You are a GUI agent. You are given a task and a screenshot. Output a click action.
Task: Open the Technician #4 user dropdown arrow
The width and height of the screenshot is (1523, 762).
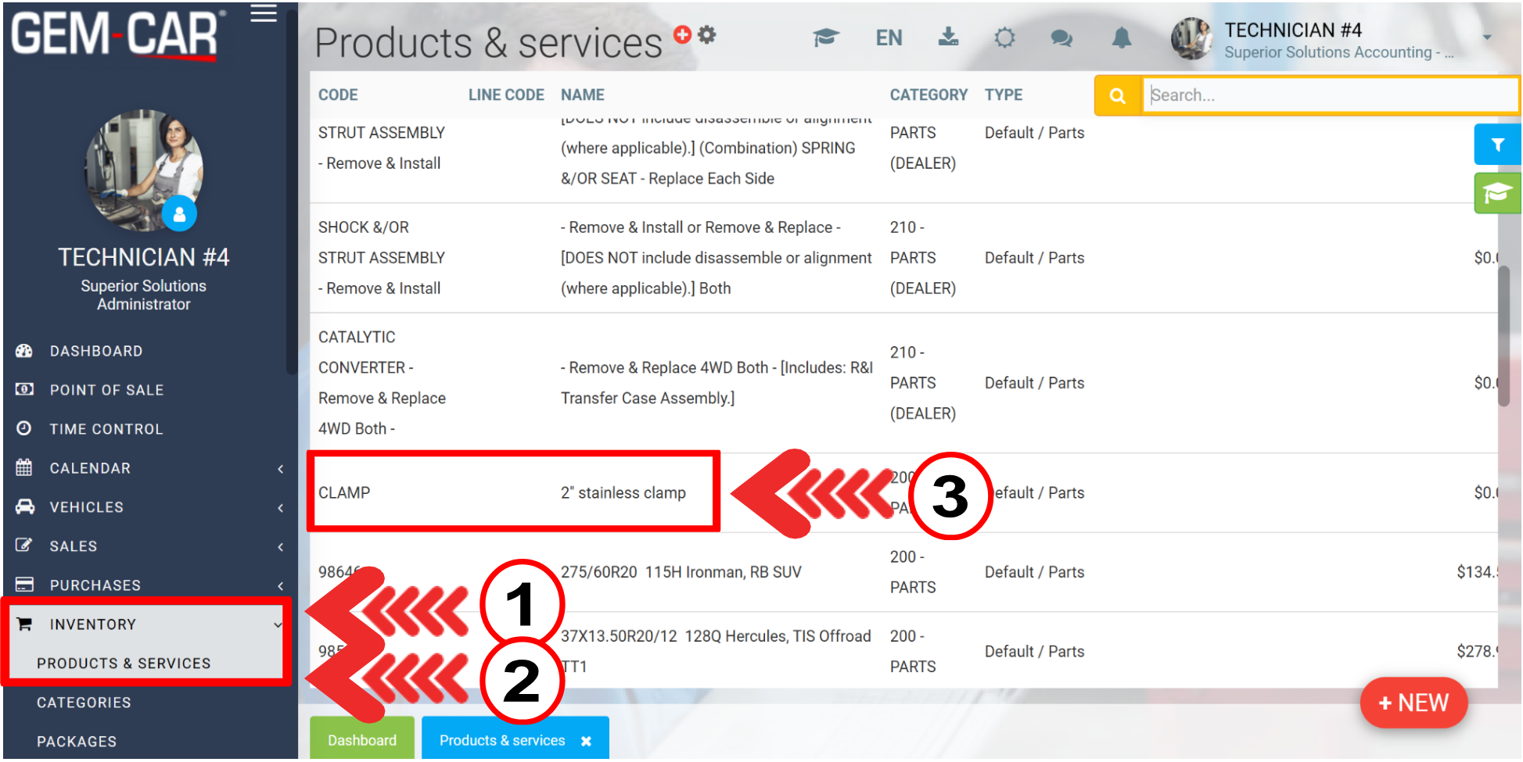(x=1486, y=37)
